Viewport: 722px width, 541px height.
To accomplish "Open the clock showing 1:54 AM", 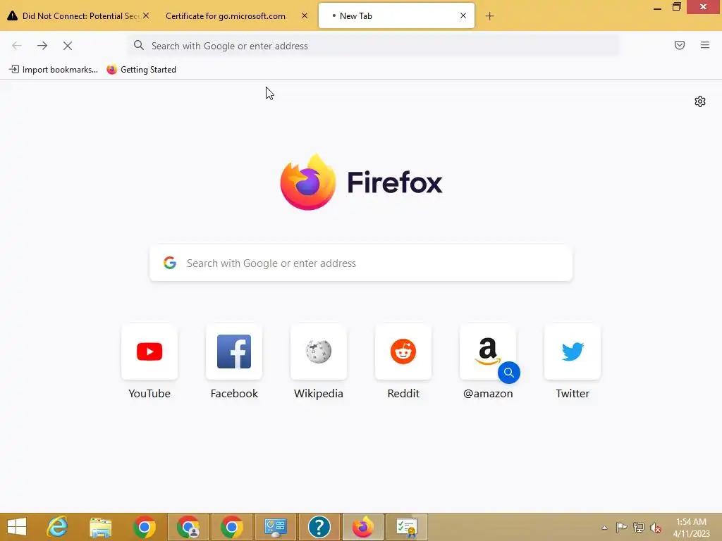I will [x=691, y=527].
